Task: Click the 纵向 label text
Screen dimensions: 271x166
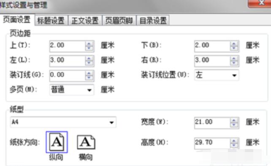Action: pos(56,157)
